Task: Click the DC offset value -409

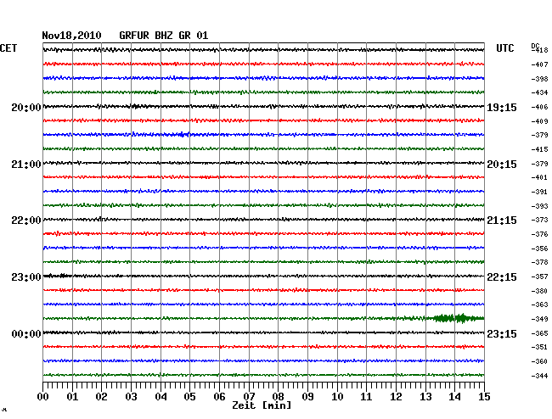Action: pos(539,121)
